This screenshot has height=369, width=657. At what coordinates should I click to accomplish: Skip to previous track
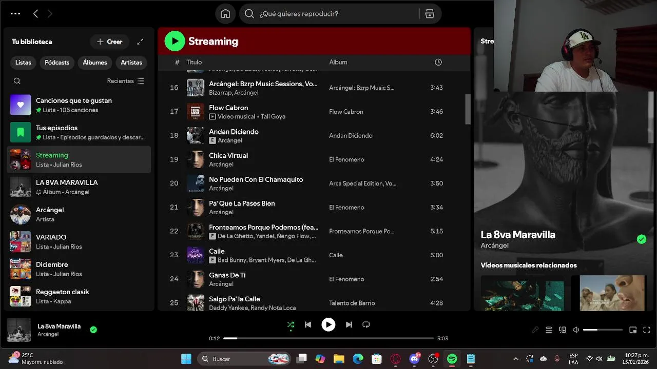pos(307,324)
